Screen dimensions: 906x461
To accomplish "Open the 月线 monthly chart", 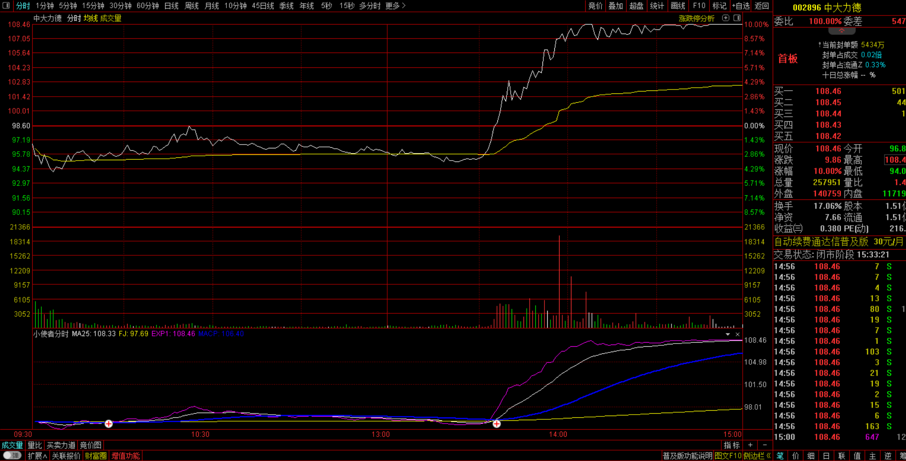I will (x=212, y=6).
